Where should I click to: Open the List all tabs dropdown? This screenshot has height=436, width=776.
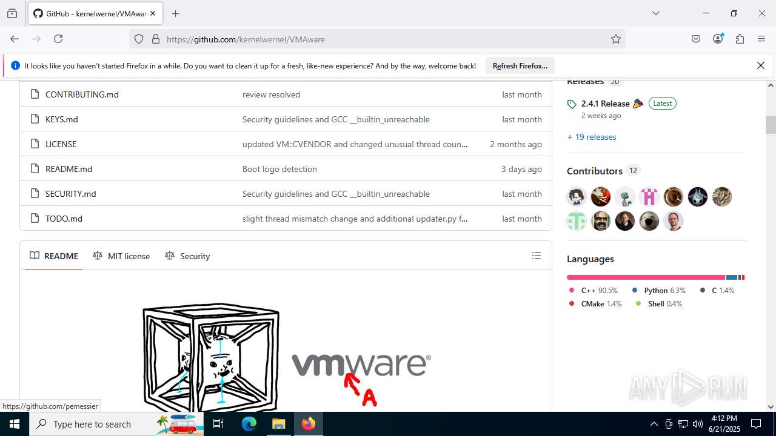pyautogui.click(x=655, y=13)
